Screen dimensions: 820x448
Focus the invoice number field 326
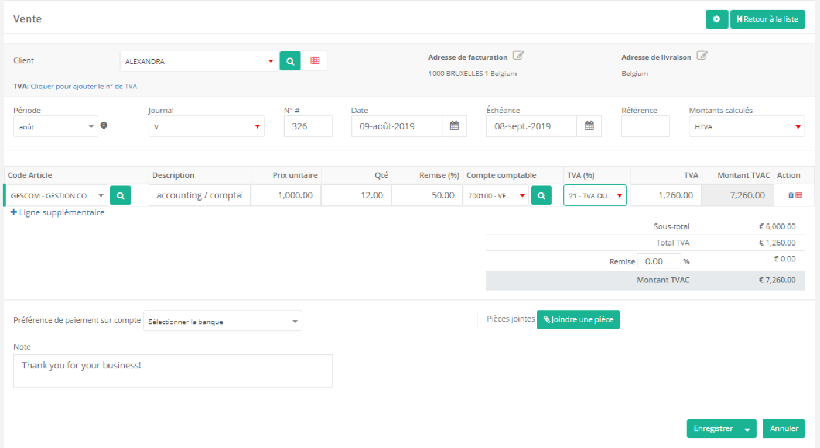tap(308, 126)
